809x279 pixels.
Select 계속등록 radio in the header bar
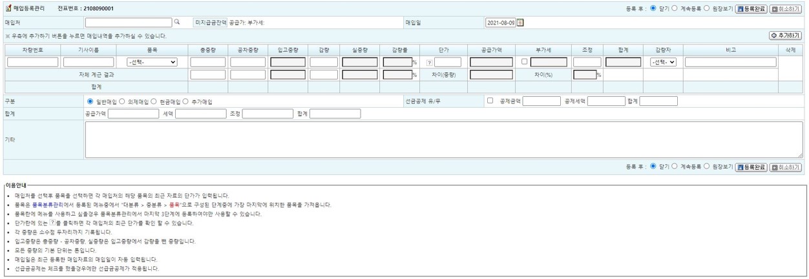pos(675,8)
